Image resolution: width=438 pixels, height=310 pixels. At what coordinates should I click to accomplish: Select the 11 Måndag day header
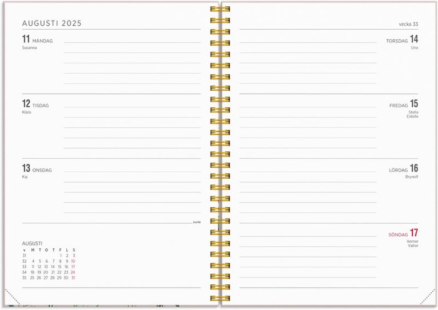(37, 40)
